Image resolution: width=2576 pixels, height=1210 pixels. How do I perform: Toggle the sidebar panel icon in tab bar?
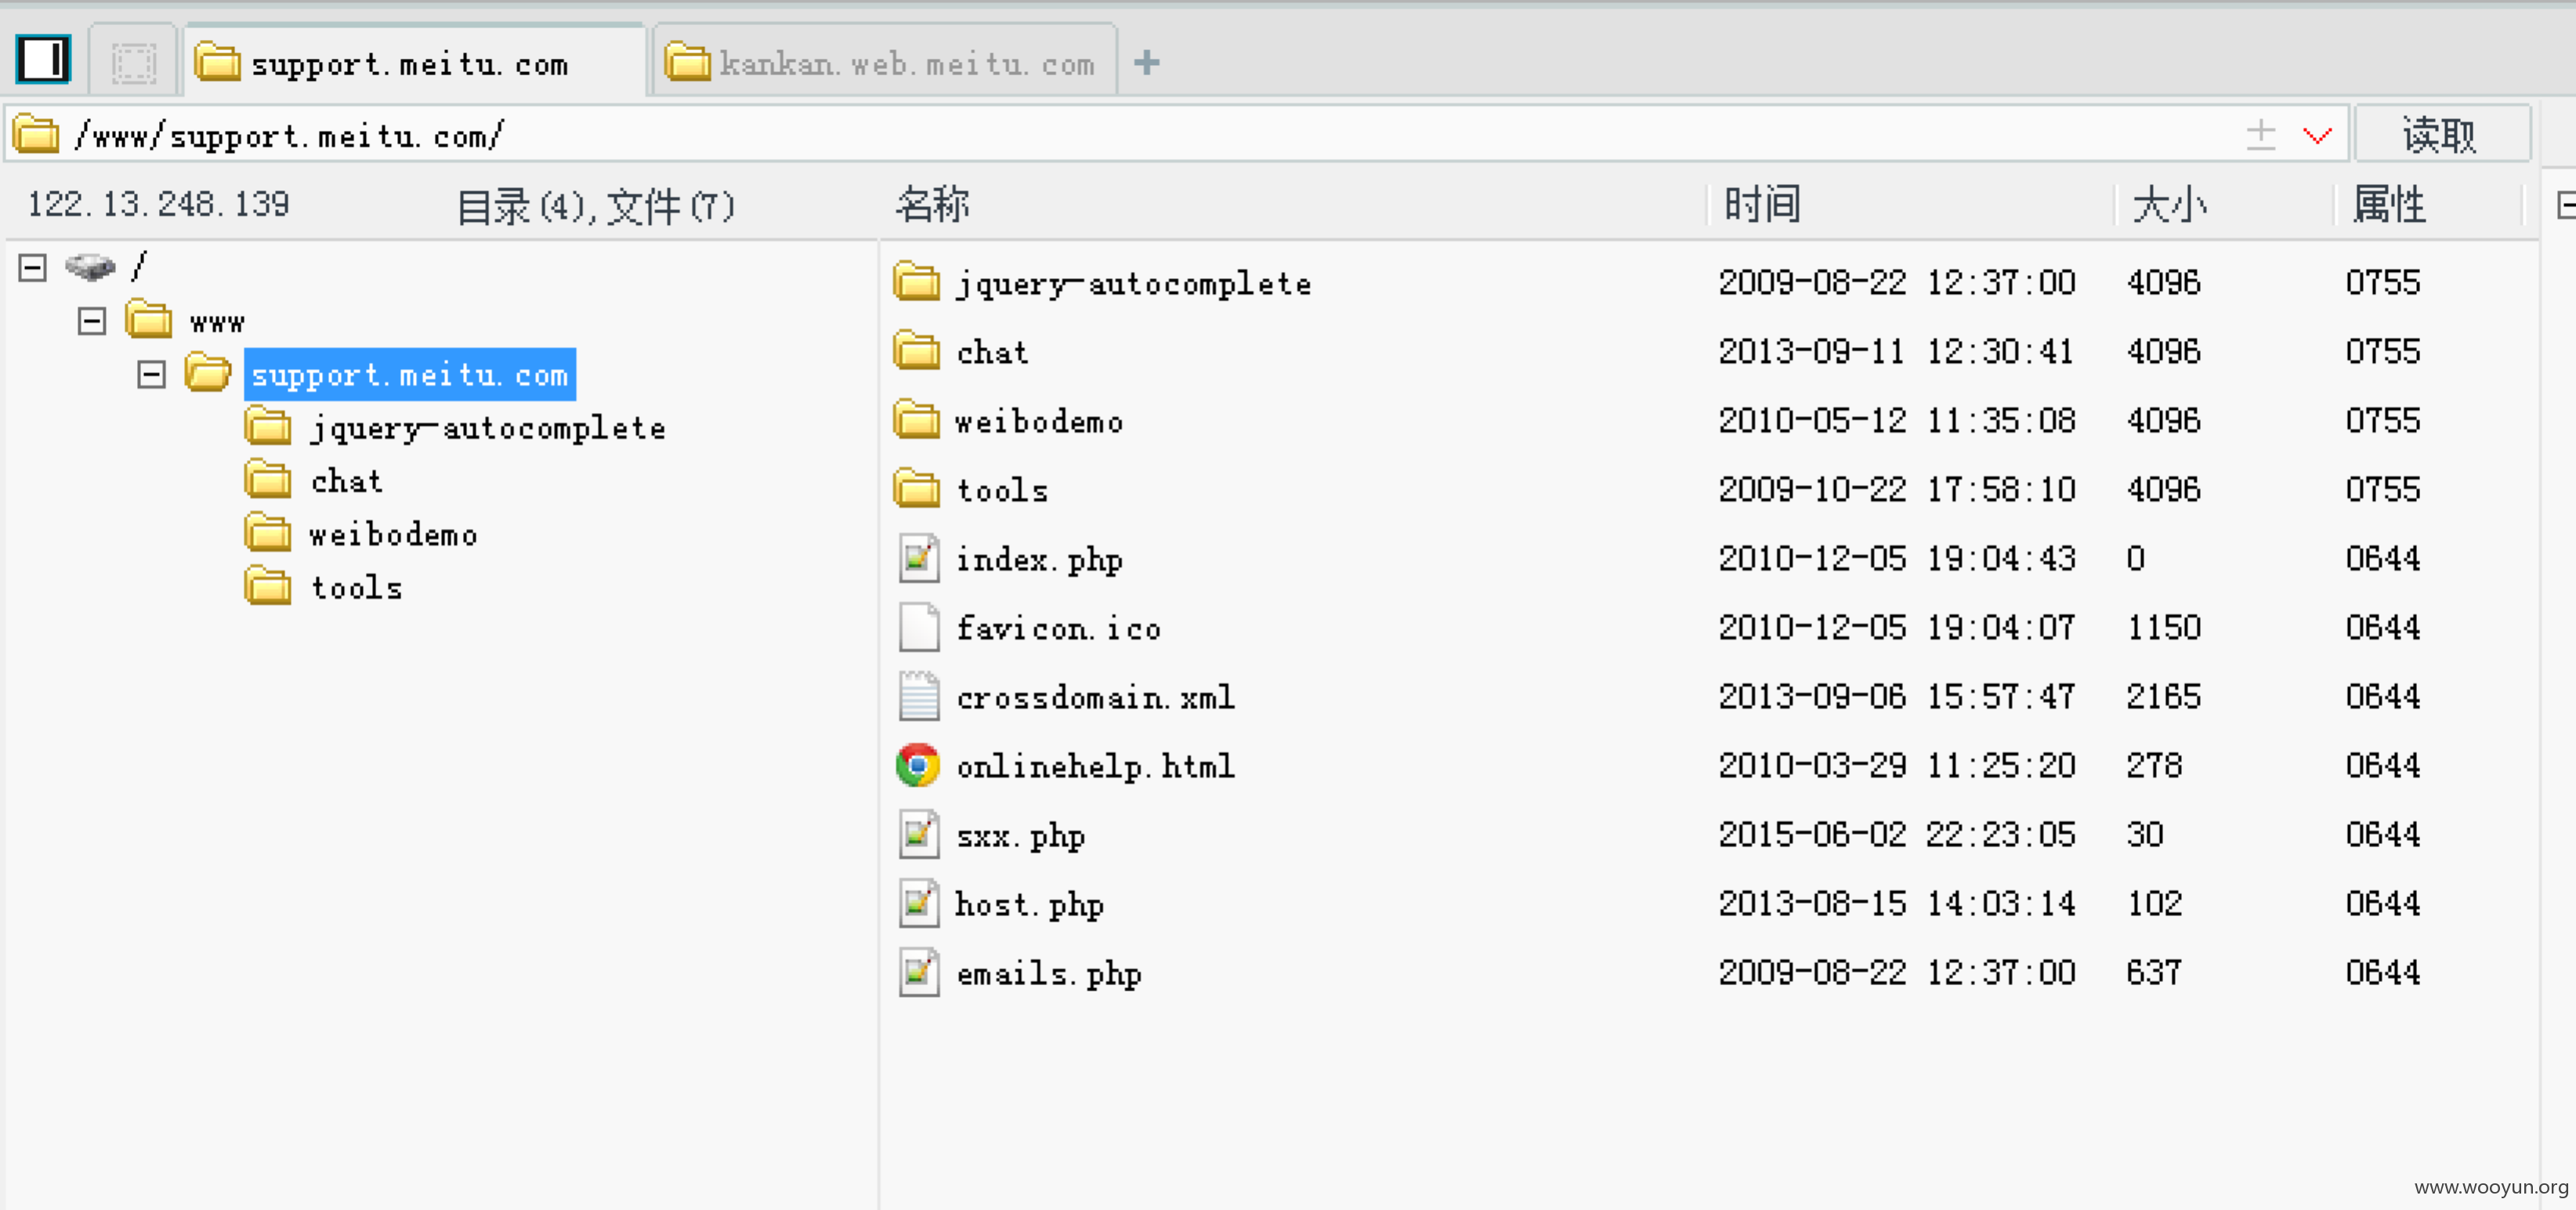(43, 59)
